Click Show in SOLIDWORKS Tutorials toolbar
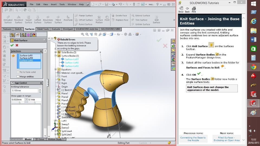This screenshot has height=146, width=260. (181, 10)
